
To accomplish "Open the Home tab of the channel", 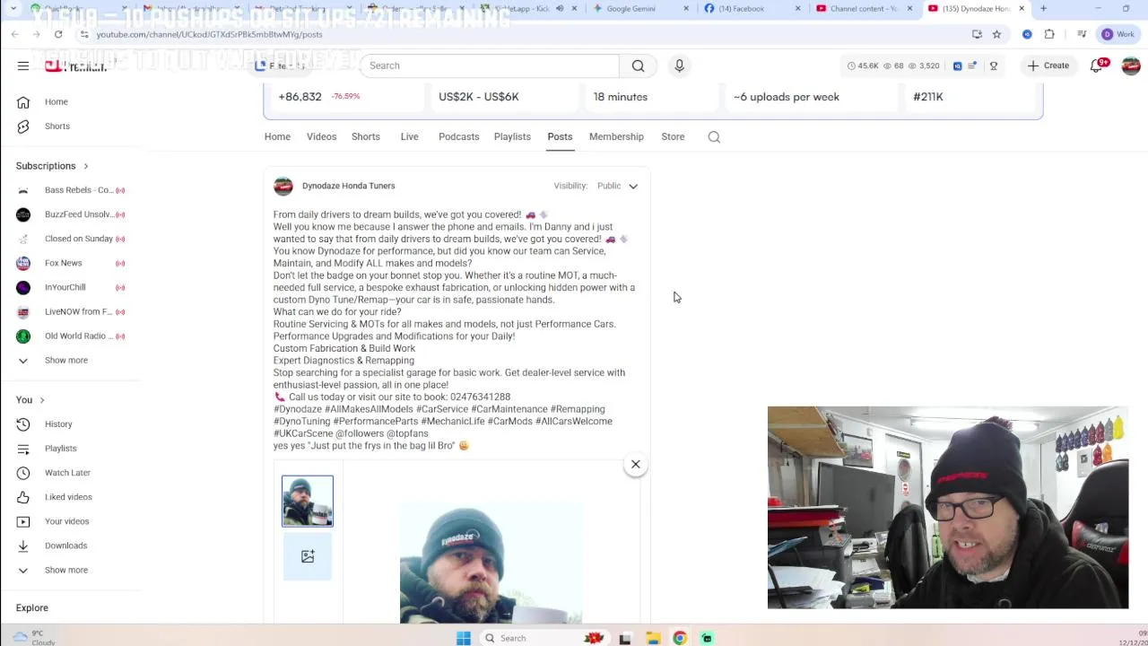I will click(277, 136).
